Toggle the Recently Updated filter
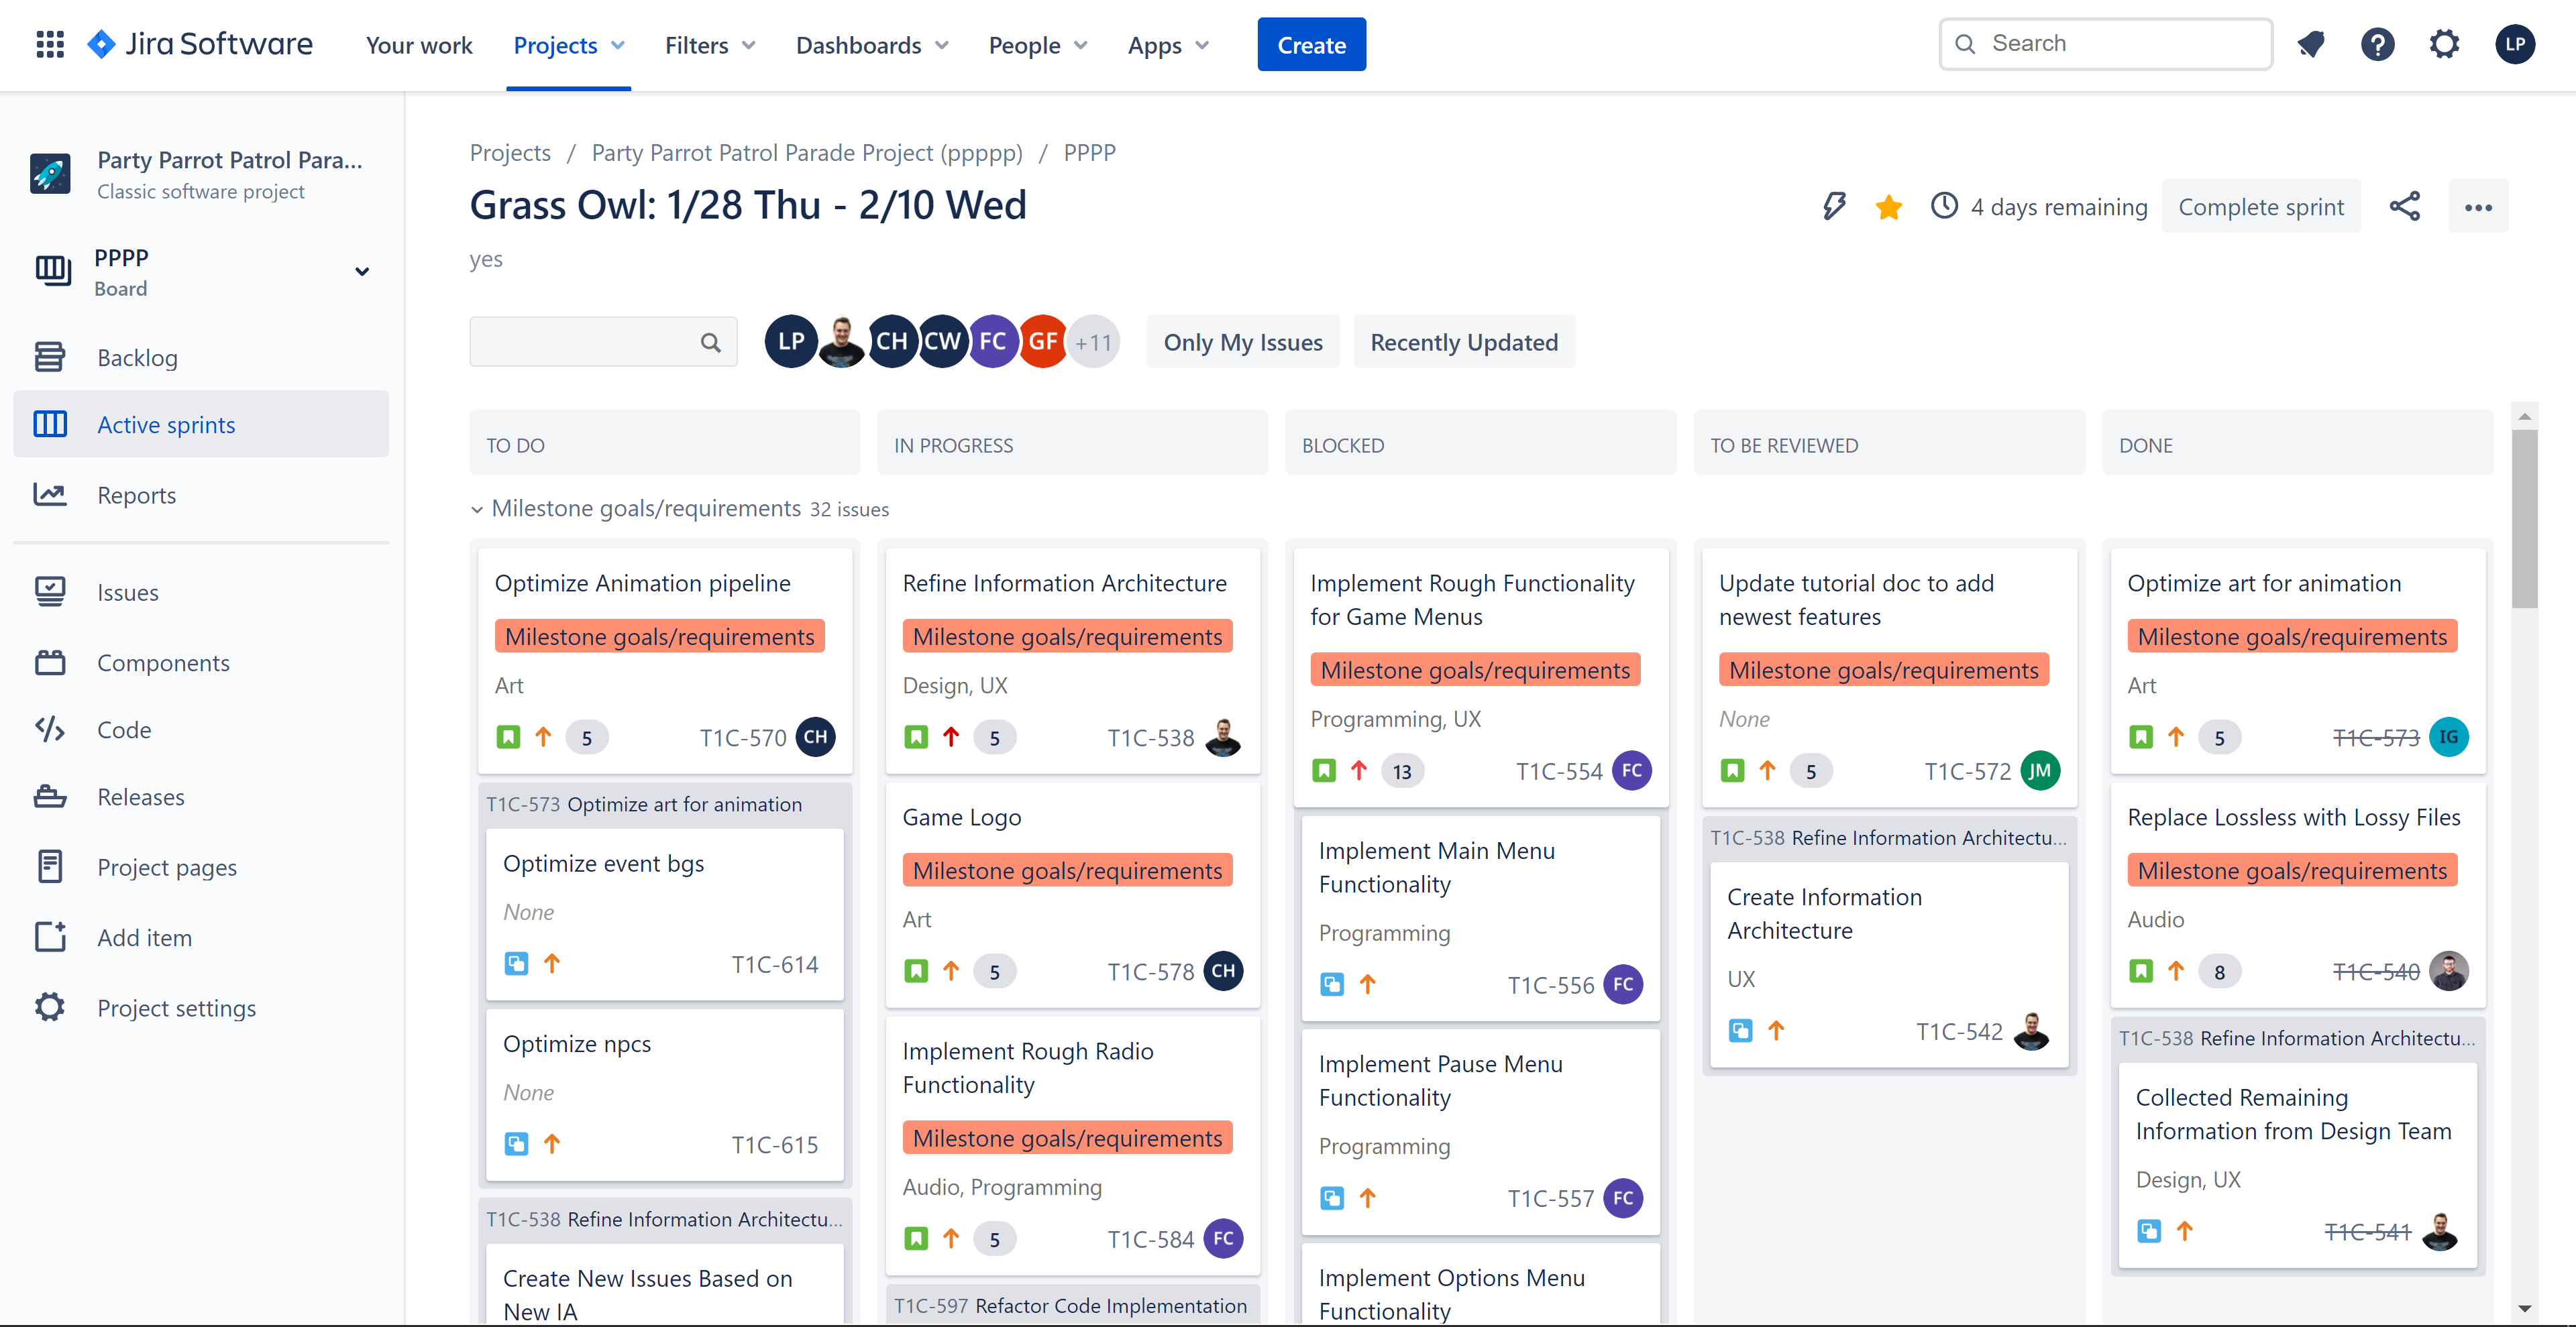This screenshot has width=2576, height=1327. [x=1463, y=343]
